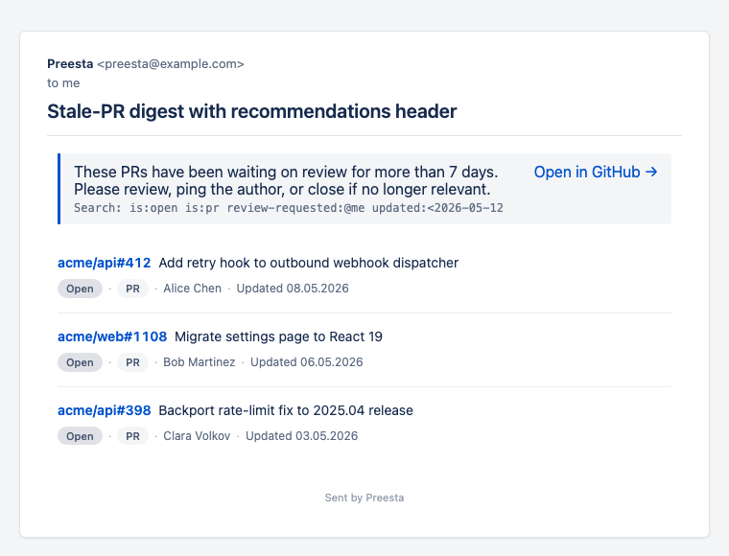This screenshot has width=729, height=556.
Task: Click the PR badge in Bob Martinez's row
Action: 132,362
